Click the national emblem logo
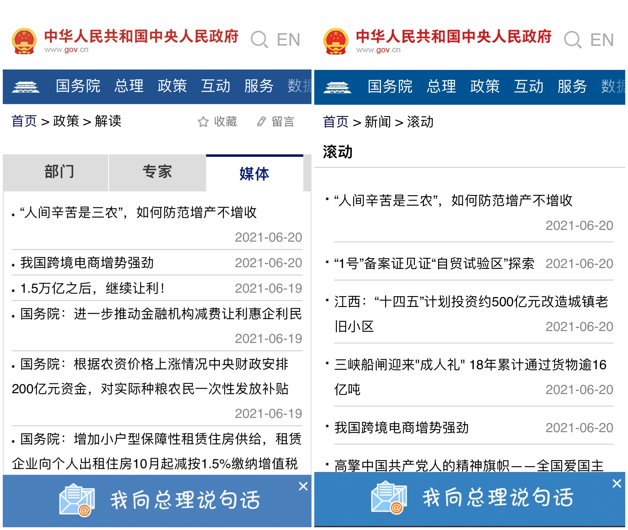This screenshot has height=530, width=628. [x=24, y=41]
